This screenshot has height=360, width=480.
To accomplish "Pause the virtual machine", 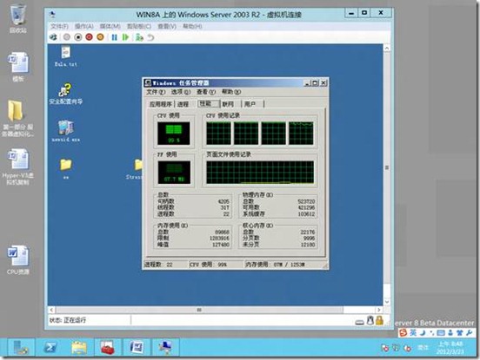I will coord(114,37).
